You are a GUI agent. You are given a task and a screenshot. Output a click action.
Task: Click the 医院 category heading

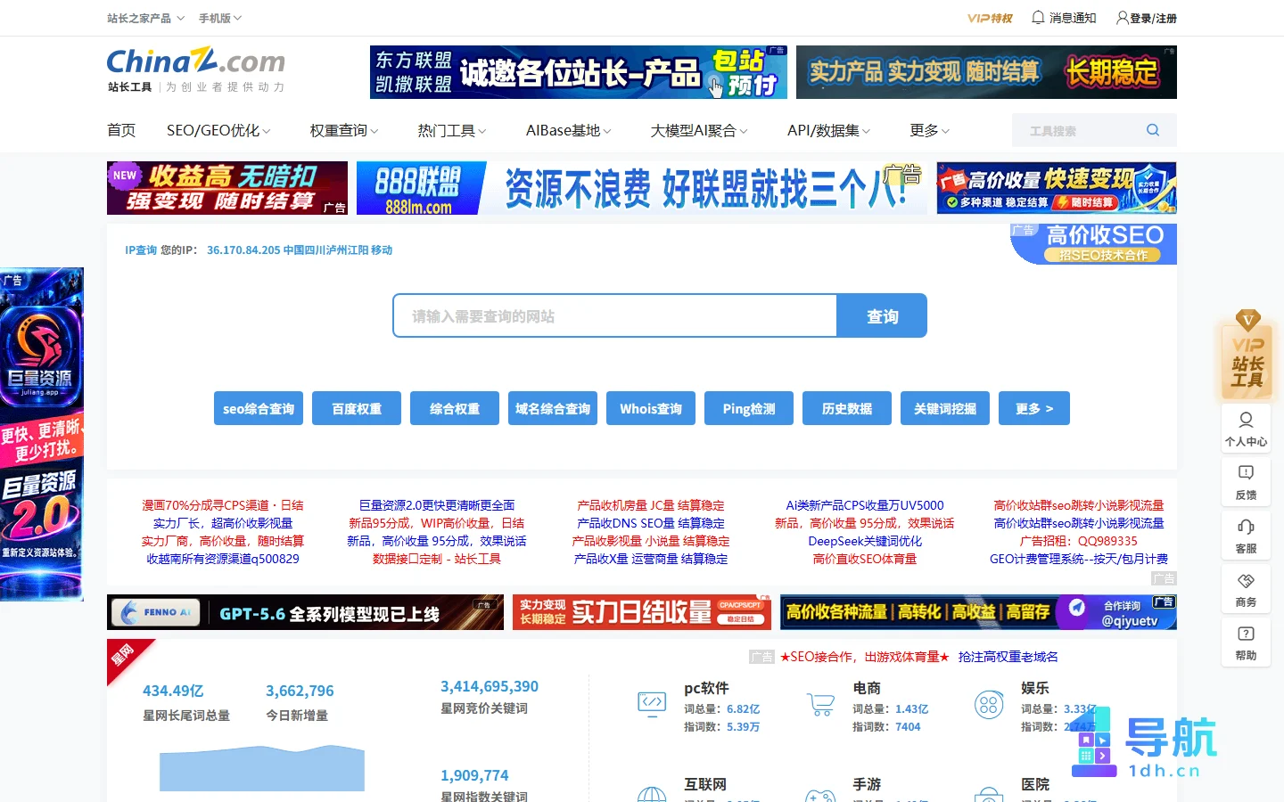click(x=1035, y=784)
